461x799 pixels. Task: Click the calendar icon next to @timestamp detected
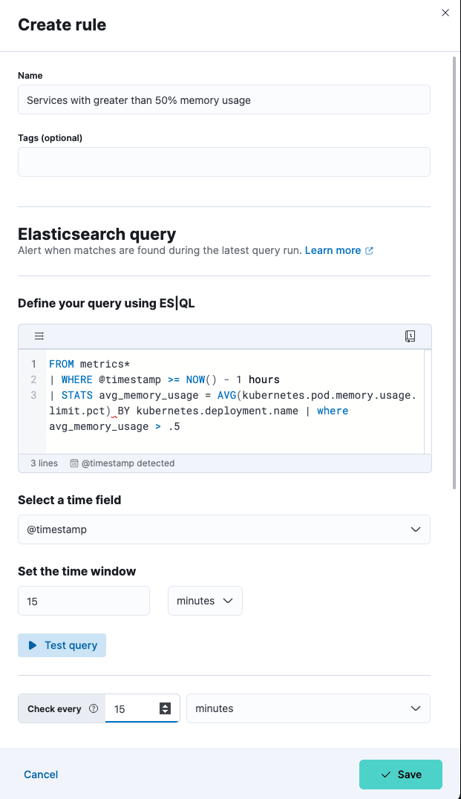[x=74, y=463]
